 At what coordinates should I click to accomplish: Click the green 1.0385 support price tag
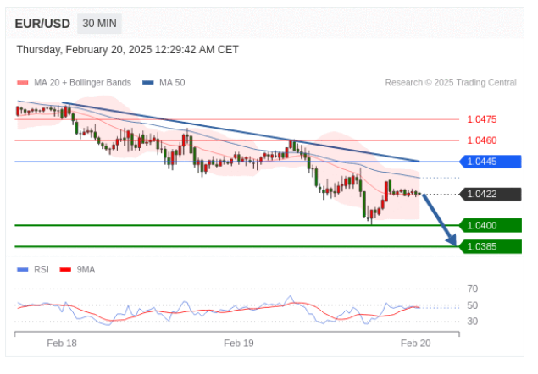(491, 246)
